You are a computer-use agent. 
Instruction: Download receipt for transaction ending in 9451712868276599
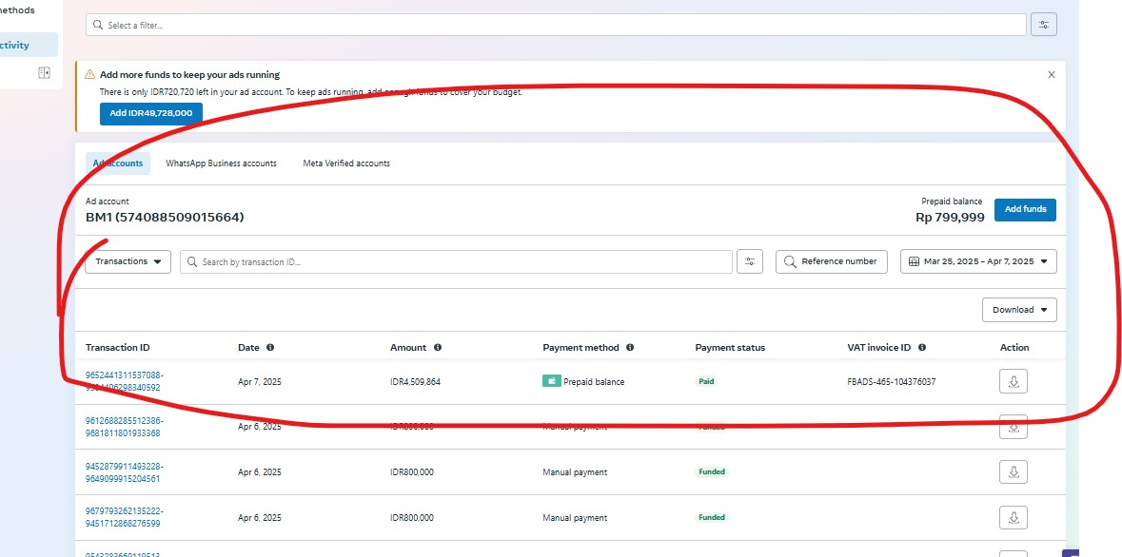1014,517
